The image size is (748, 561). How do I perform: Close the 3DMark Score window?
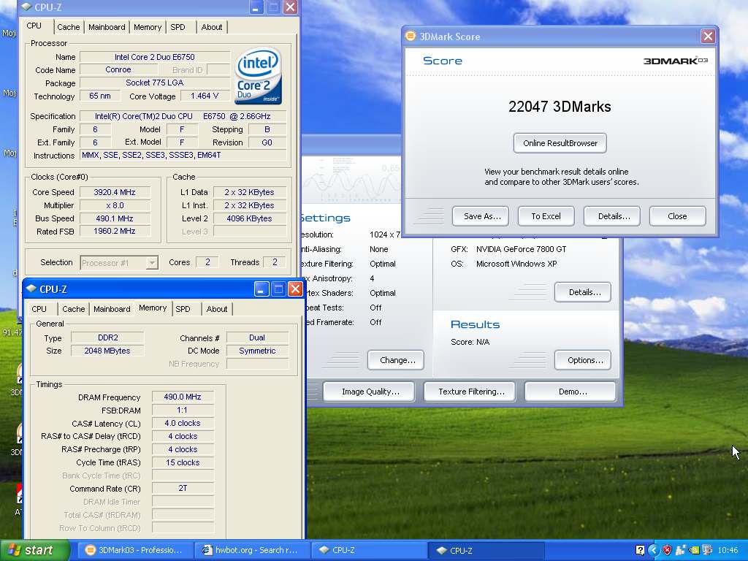tap(708, 37)
